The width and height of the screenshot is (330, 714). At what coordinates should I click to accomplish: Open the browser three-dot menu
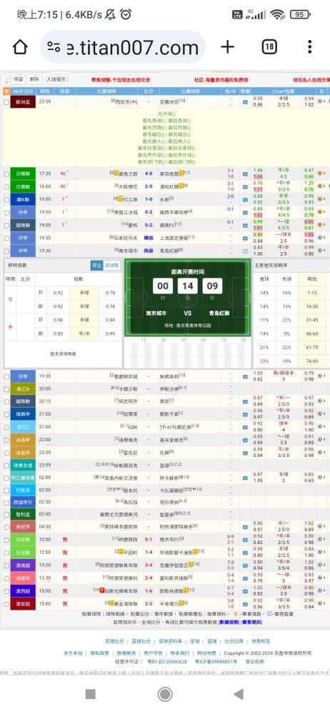(x=310, y=47)
